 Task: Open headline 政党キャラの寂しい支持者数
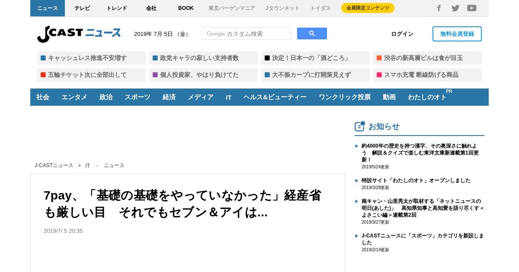[x=203, y=58]
